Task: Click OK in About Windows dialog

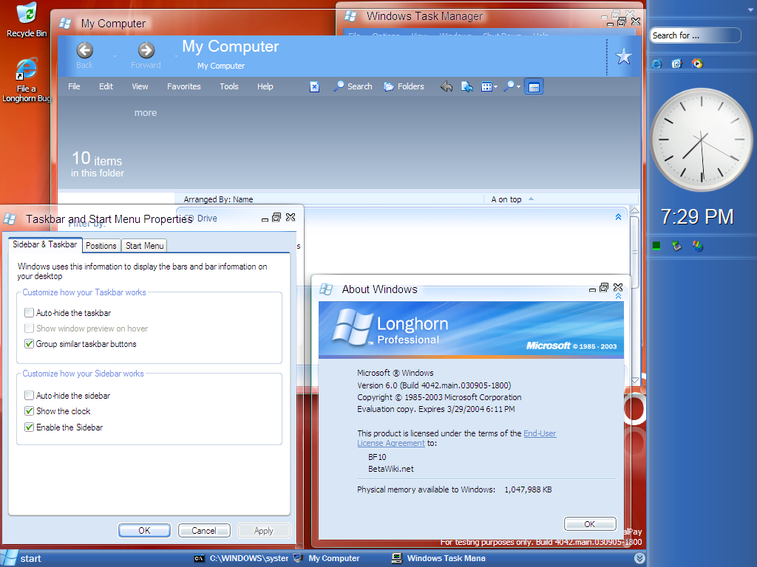Action: (589, 524)
